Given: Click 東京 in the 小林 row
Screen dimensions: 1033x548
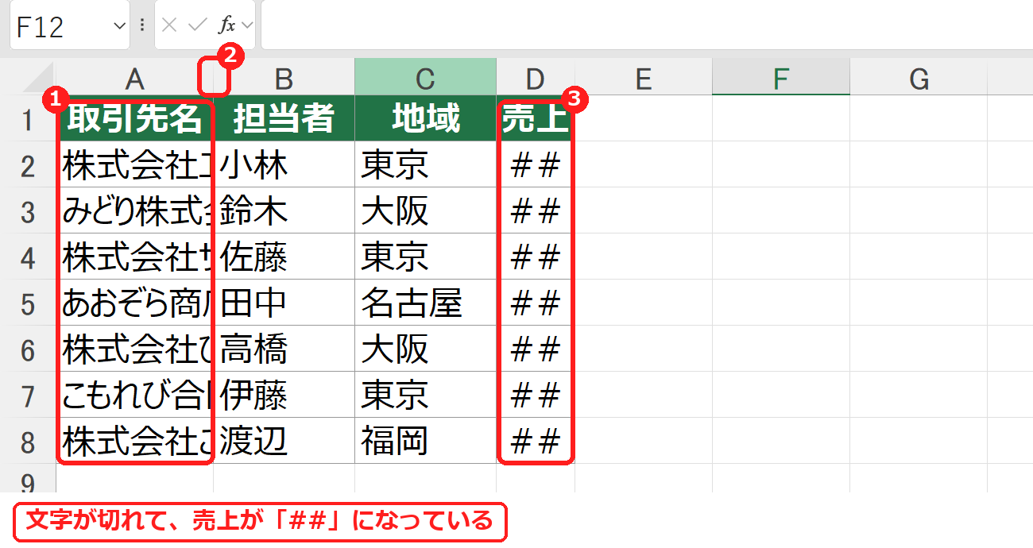Looking at the screenshot, I should point(426,164).
